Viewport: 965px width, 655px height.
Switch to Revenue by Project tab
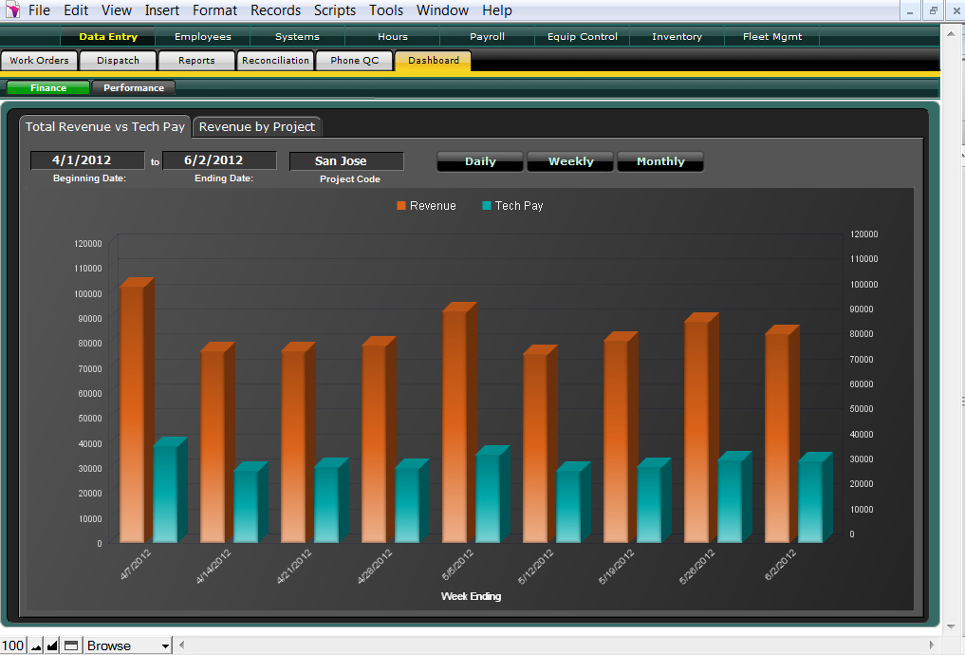tap(256, 126)
